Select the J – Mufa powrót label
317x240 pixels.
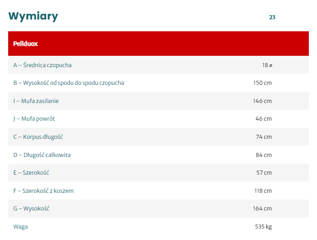(x=34, y=119)
